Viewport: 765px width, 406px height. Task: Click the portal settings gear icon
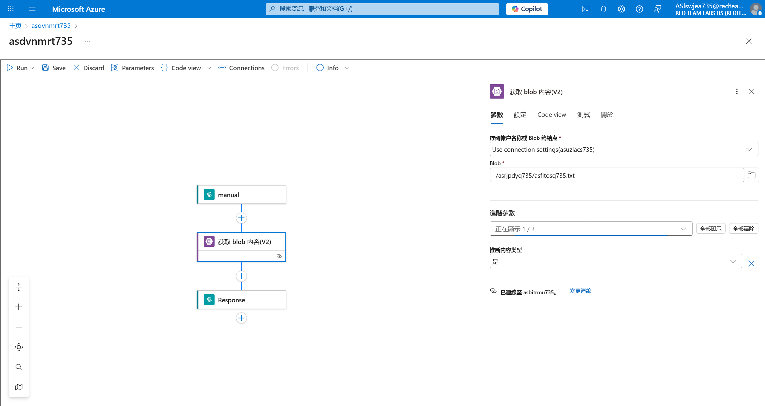pos(622,9)
